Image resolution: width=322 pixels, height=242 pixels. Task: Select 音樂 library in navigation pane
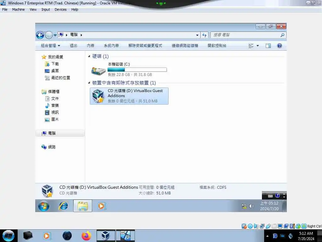click(x=52, y=106)
